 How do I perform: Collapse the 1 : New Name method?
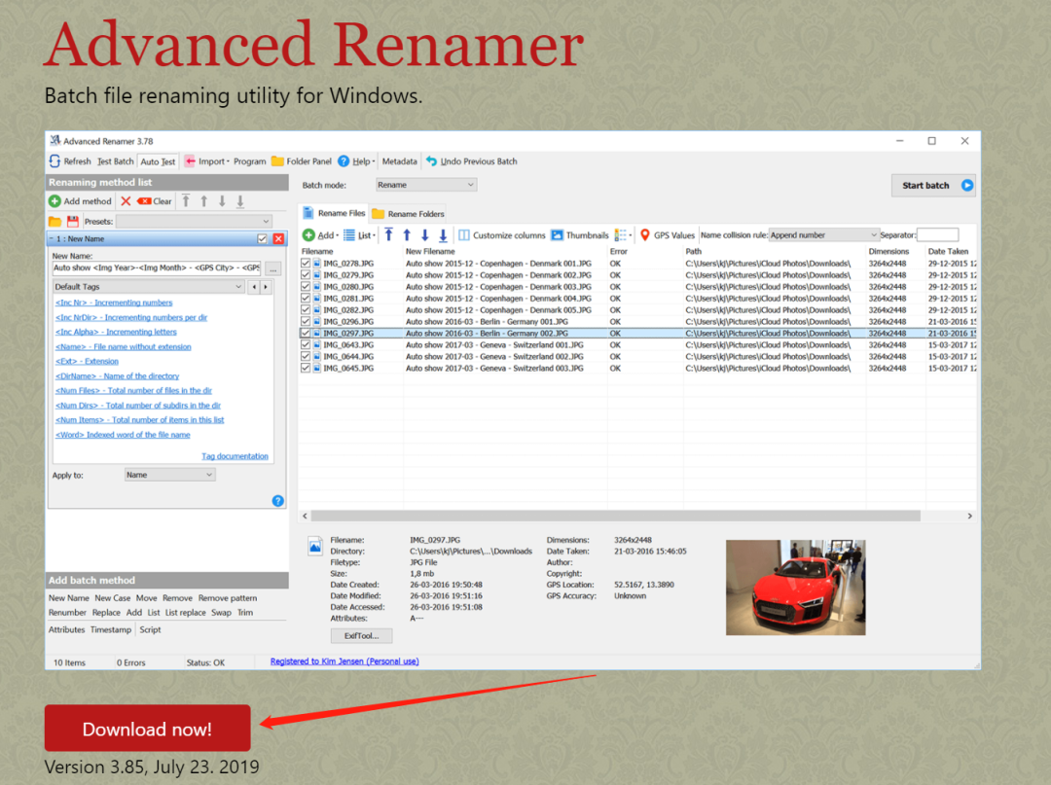tap(51, 238)
